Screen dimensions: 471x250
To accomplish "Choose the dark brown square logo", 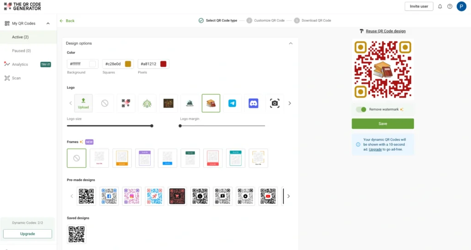I will point(168,103).
